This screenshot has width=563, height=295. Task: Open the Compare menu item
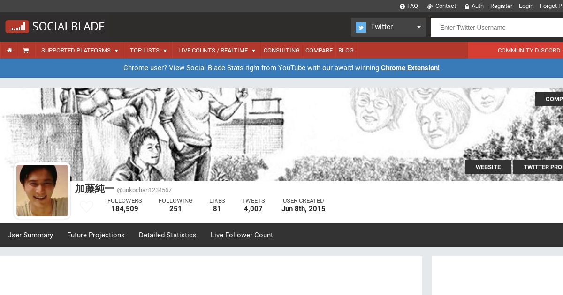319,51
